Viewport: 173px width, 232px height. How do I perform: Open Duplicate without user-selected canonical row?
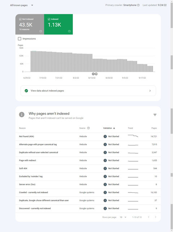tap(88, 152)
